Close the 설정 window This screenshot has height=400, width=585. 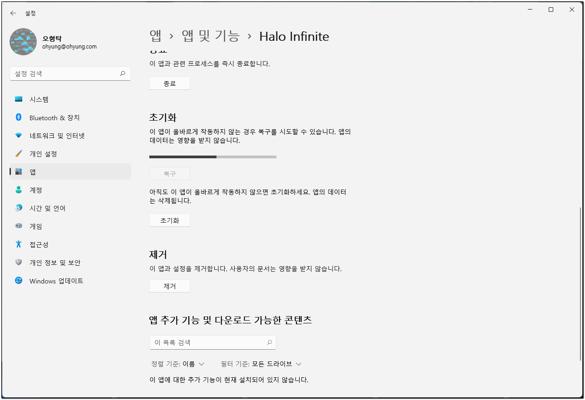pyautogui.click(x=571, y=10)
